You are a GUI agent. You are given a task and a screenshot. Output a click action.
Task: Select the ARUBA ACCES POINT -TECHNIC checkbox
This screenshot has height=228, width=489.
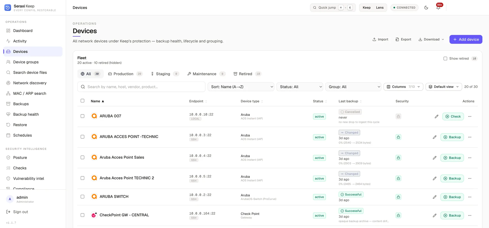[82, 137]
